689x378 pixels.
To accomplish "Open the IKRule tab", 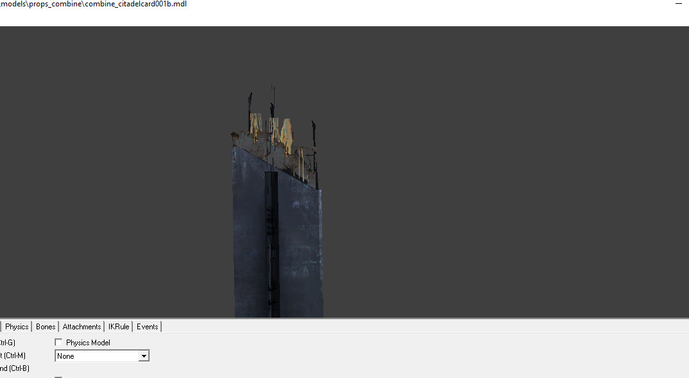I will [118, 326].
